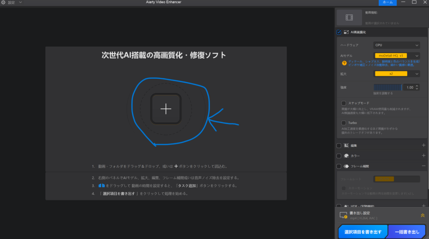Click the plus icon to add video
The height and width of the screenshot is (239, 429).
pyautogui.click(x=166, y=109)
